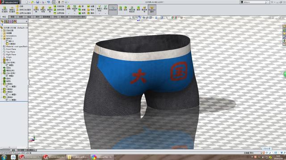This screenshot has width=286, height=160.
Task: Open the DisplayManager tab
Action: 15,21
